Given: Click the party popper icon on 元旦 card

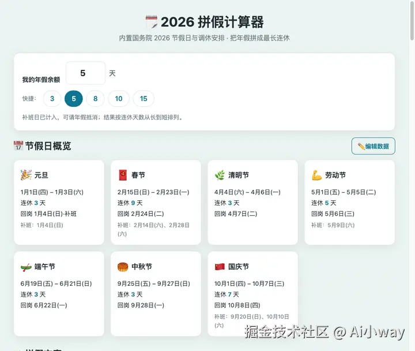Looking at the screenshot, I should (26, 175).
